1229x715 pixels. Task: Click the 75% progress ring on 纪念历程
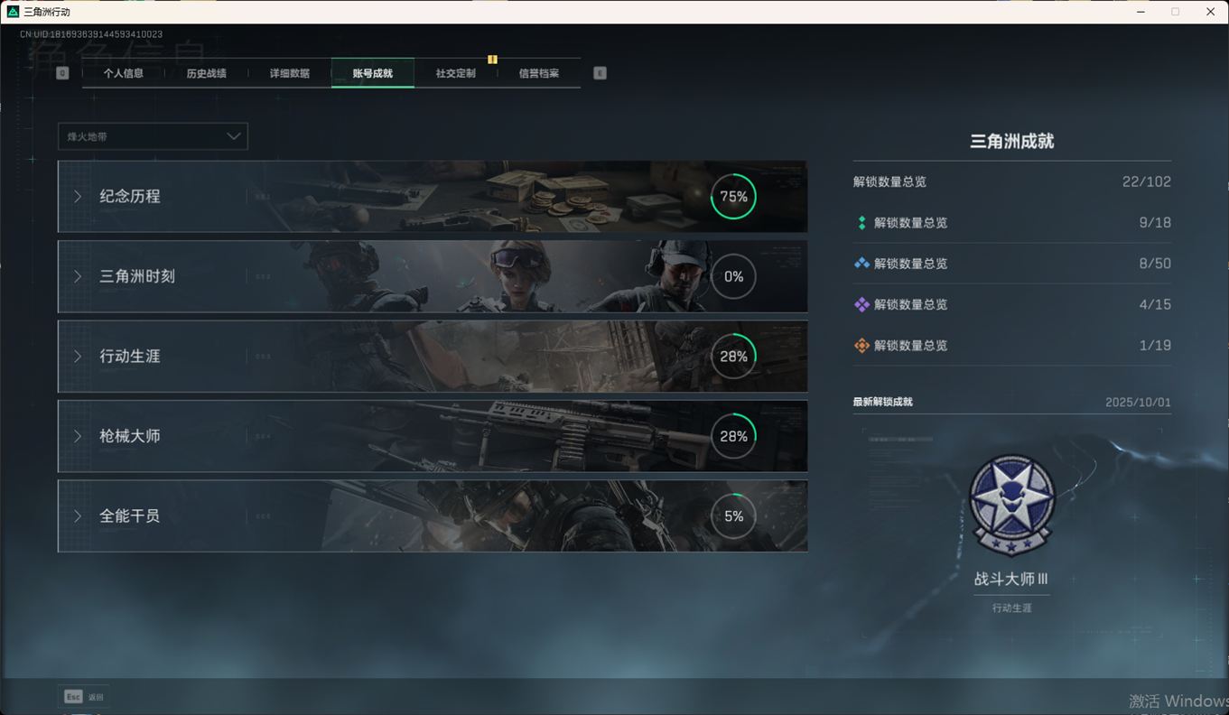pyautogui.click(x=733, y=197)
